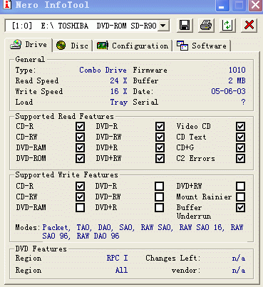Toggle the DVD-RAM read feature checkbox
This screenshot has width=263, height=287.
coord(80,147)
